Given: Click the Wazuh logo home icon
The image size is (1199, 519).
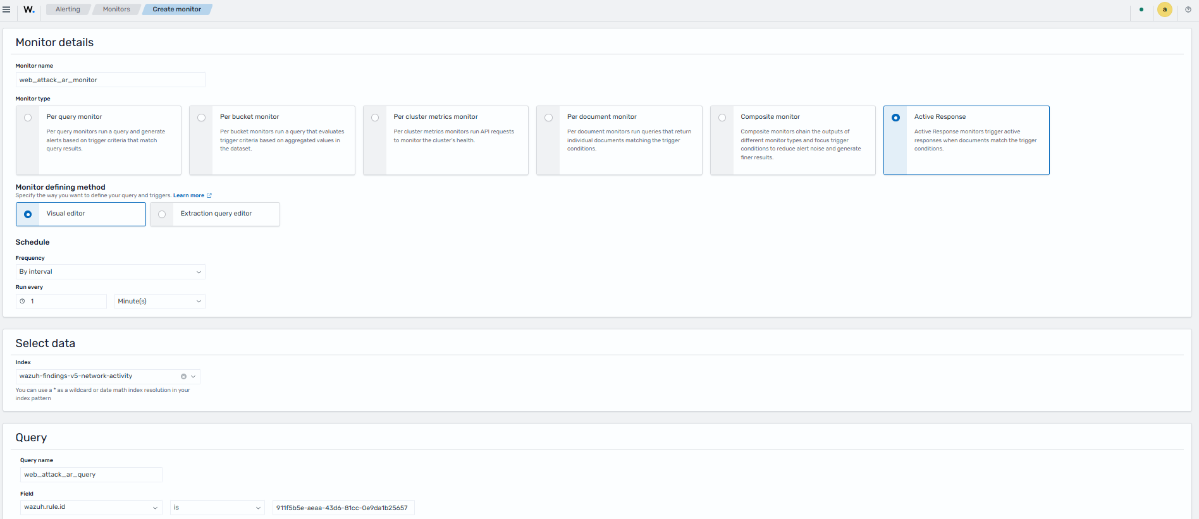Looking at the screenshot, I should (x=29, y=9).
